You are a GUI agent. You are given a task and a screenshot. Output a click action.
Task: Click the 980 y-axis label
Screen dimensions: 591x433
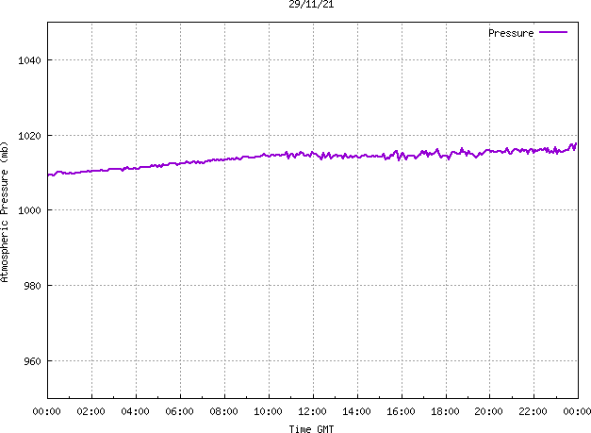tap(32, 286)
